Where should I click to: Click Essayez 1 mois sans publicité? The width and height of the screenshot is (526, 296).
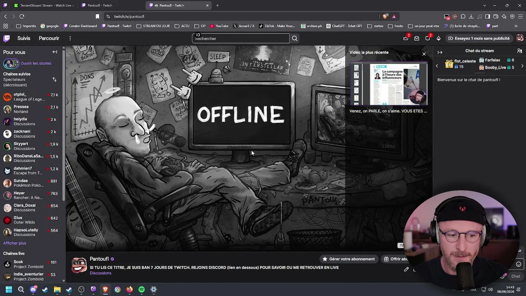click(x=479, y=38)
